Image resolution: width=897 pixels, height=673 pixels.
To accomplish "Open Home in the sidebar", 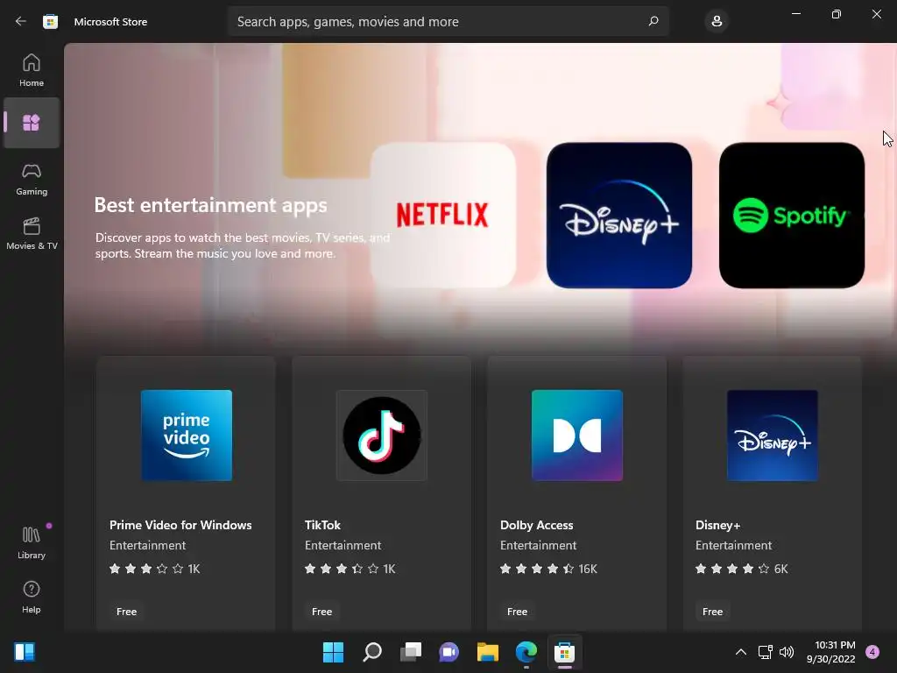I will (x=32, y=70).
